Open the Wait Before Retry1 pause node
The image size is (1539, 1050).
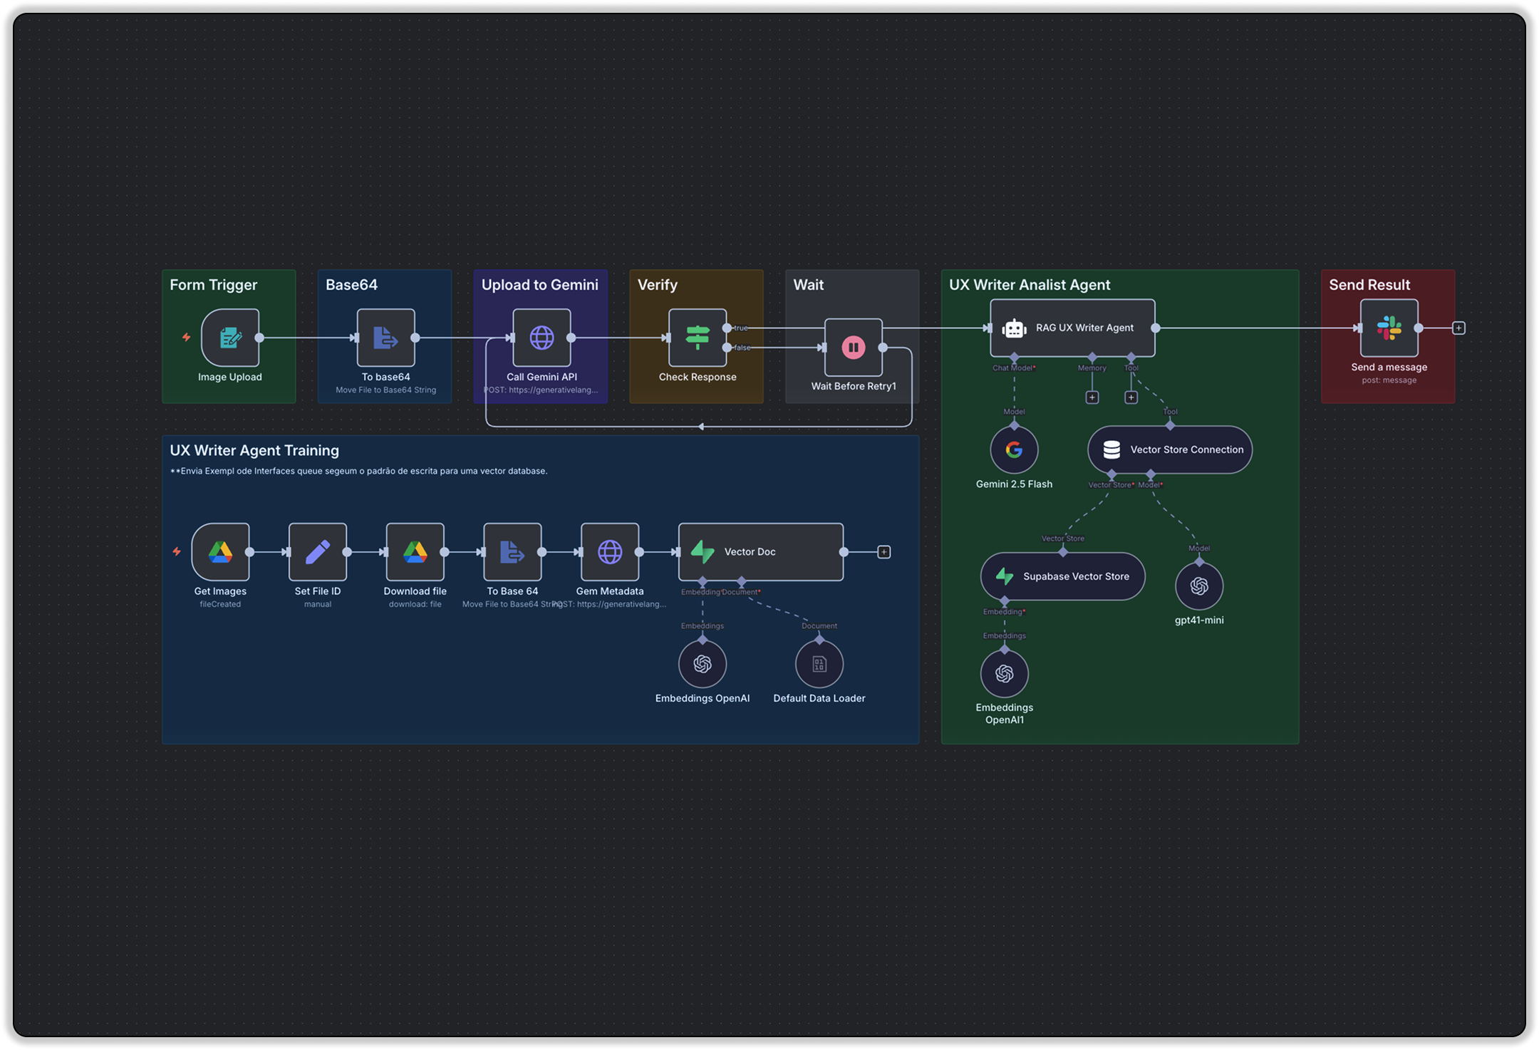(x=854, y=348)
